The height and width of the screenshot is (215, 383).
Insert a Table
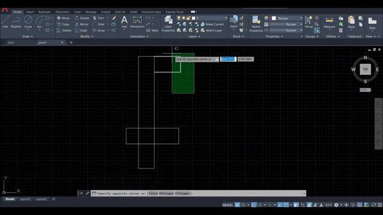(152, 30)
